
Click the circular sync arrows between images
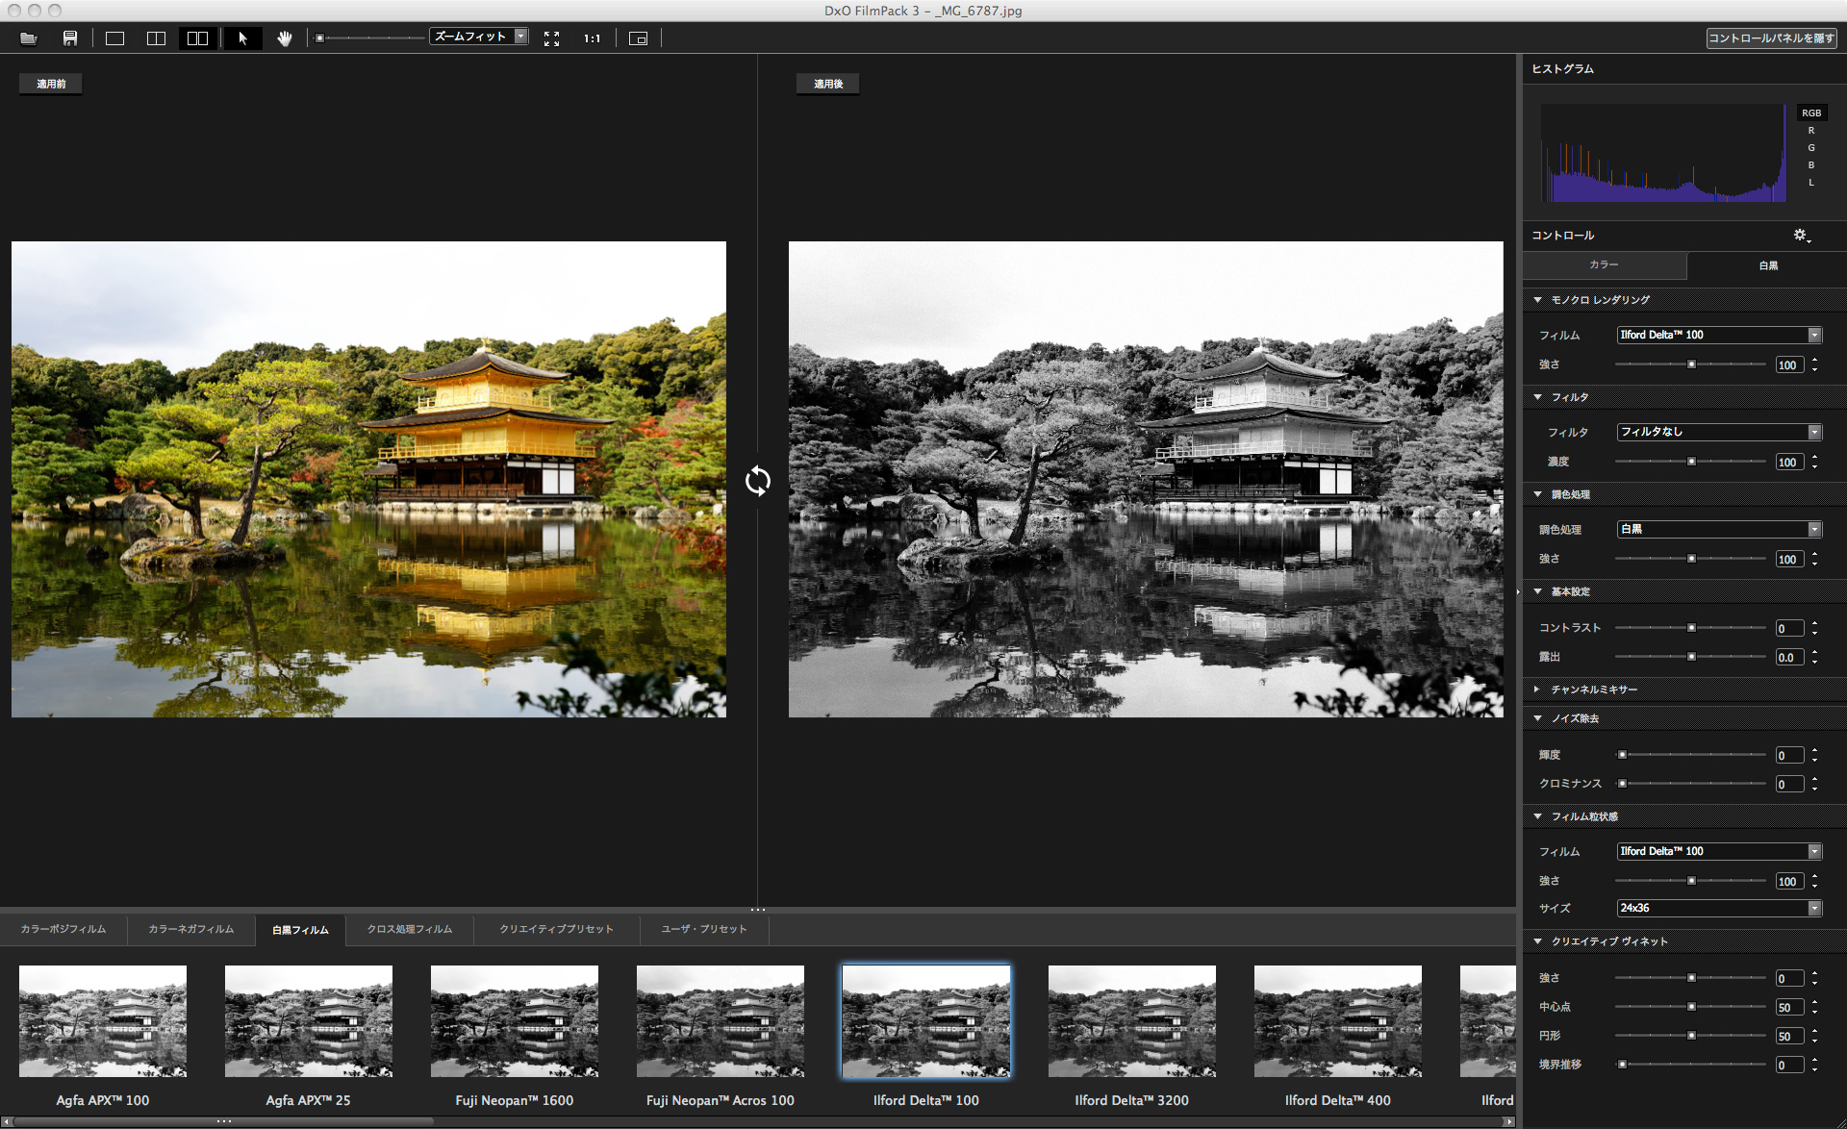pyautogui.click(x=758, y=481)
